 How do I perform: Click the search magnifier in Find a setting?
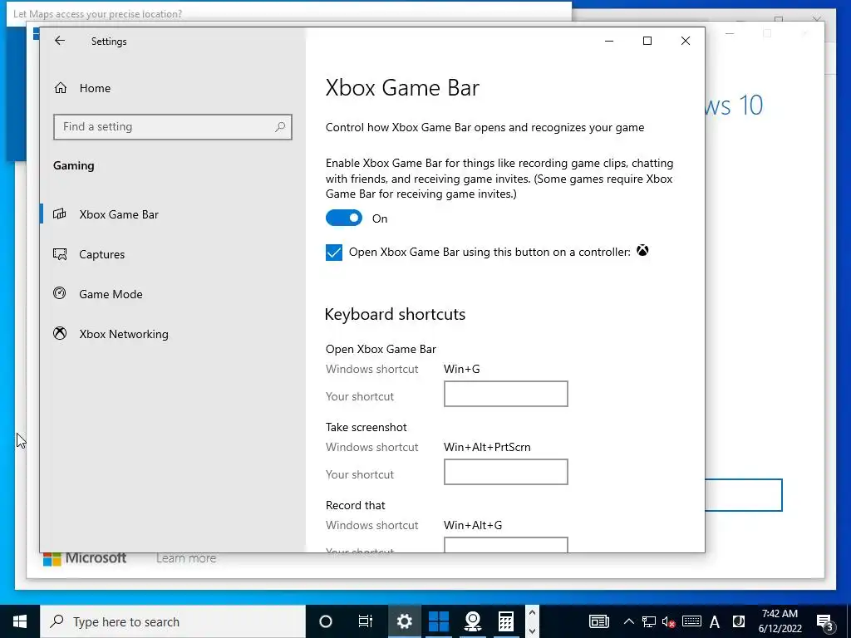tap(279, 127)
